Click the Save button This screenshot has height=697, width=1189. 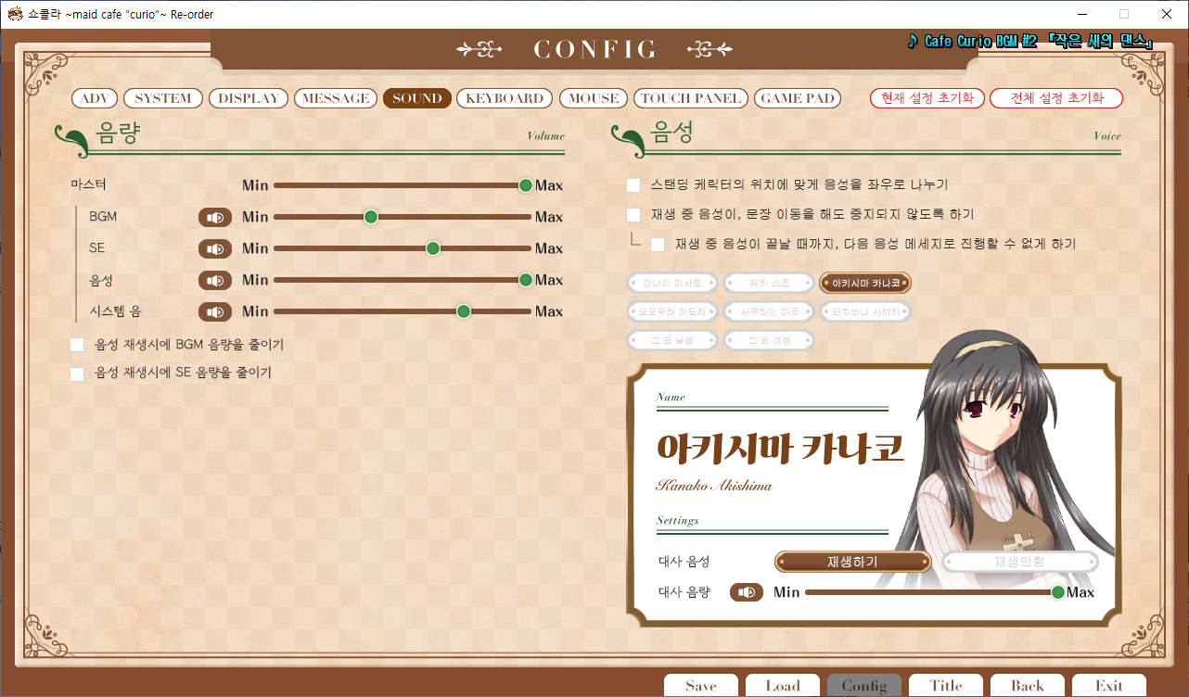pos(701,686)
